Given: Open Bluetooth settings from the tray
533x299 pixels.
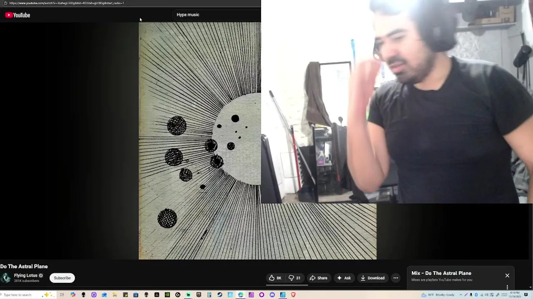Looking at the screenshot, I should tap(476, 295).
